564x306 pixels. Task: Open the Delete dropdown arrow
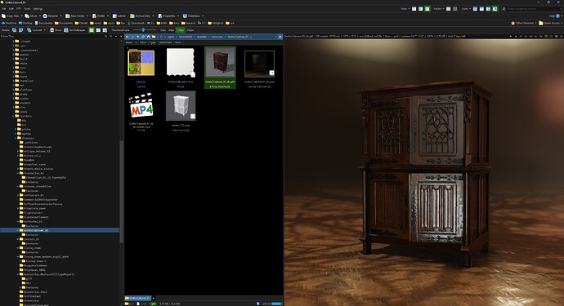pyautogui.click(x=108, y=16)
